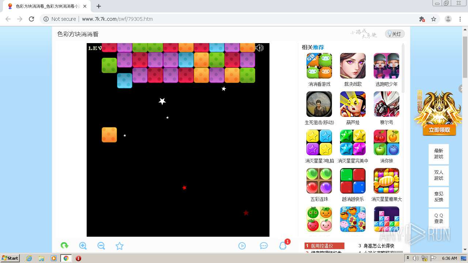Click the recommendation panel scrollbar

click(x=403, y=69)
